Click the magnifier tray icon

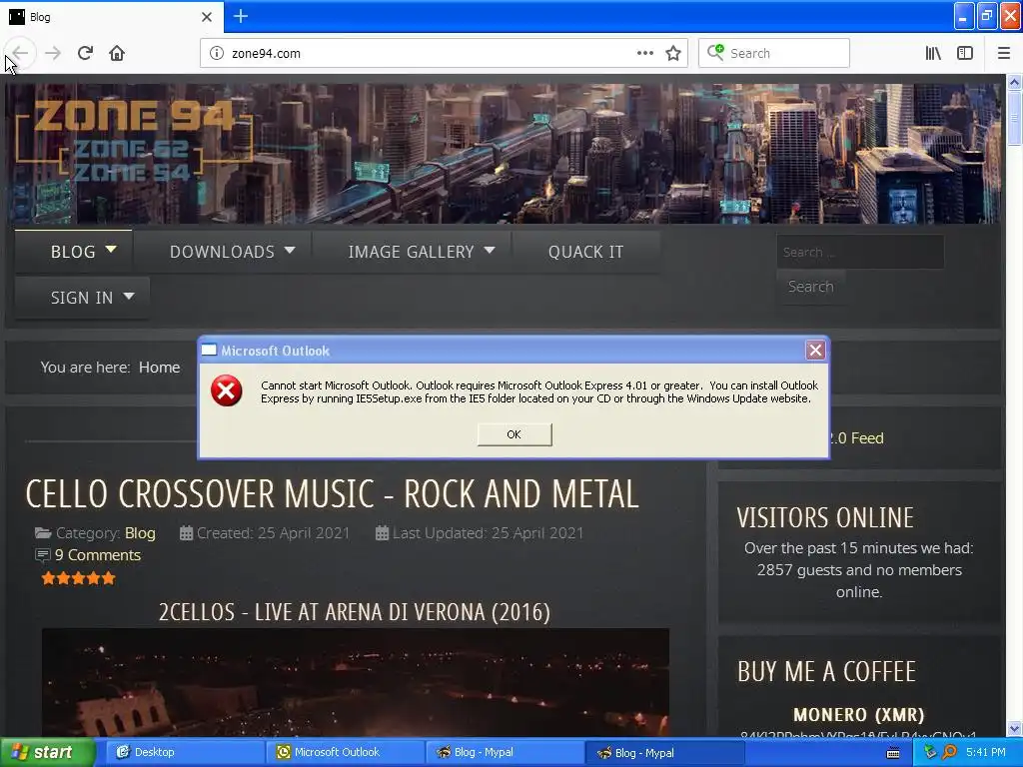tap(949, 752)
